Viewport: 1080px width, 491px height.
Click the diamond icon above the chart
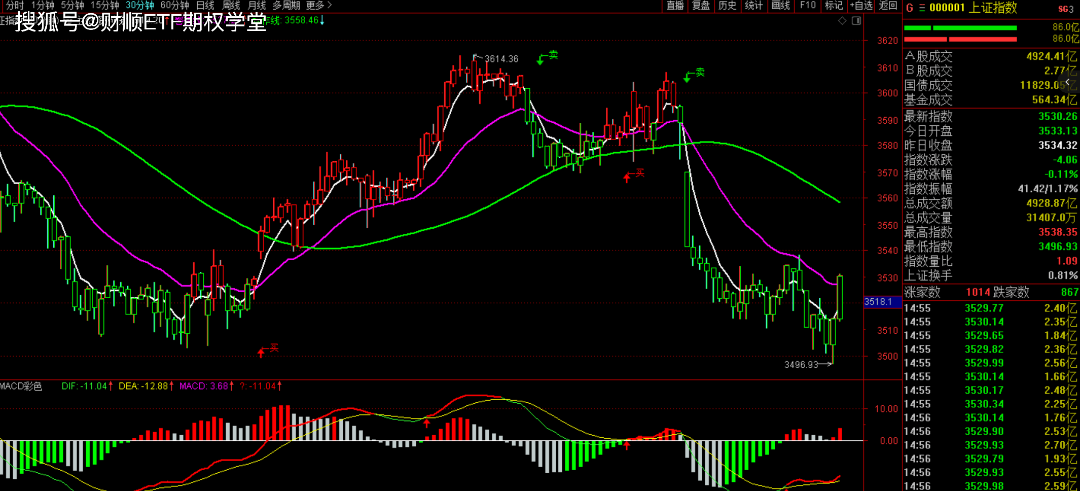(x=842, y=21)
